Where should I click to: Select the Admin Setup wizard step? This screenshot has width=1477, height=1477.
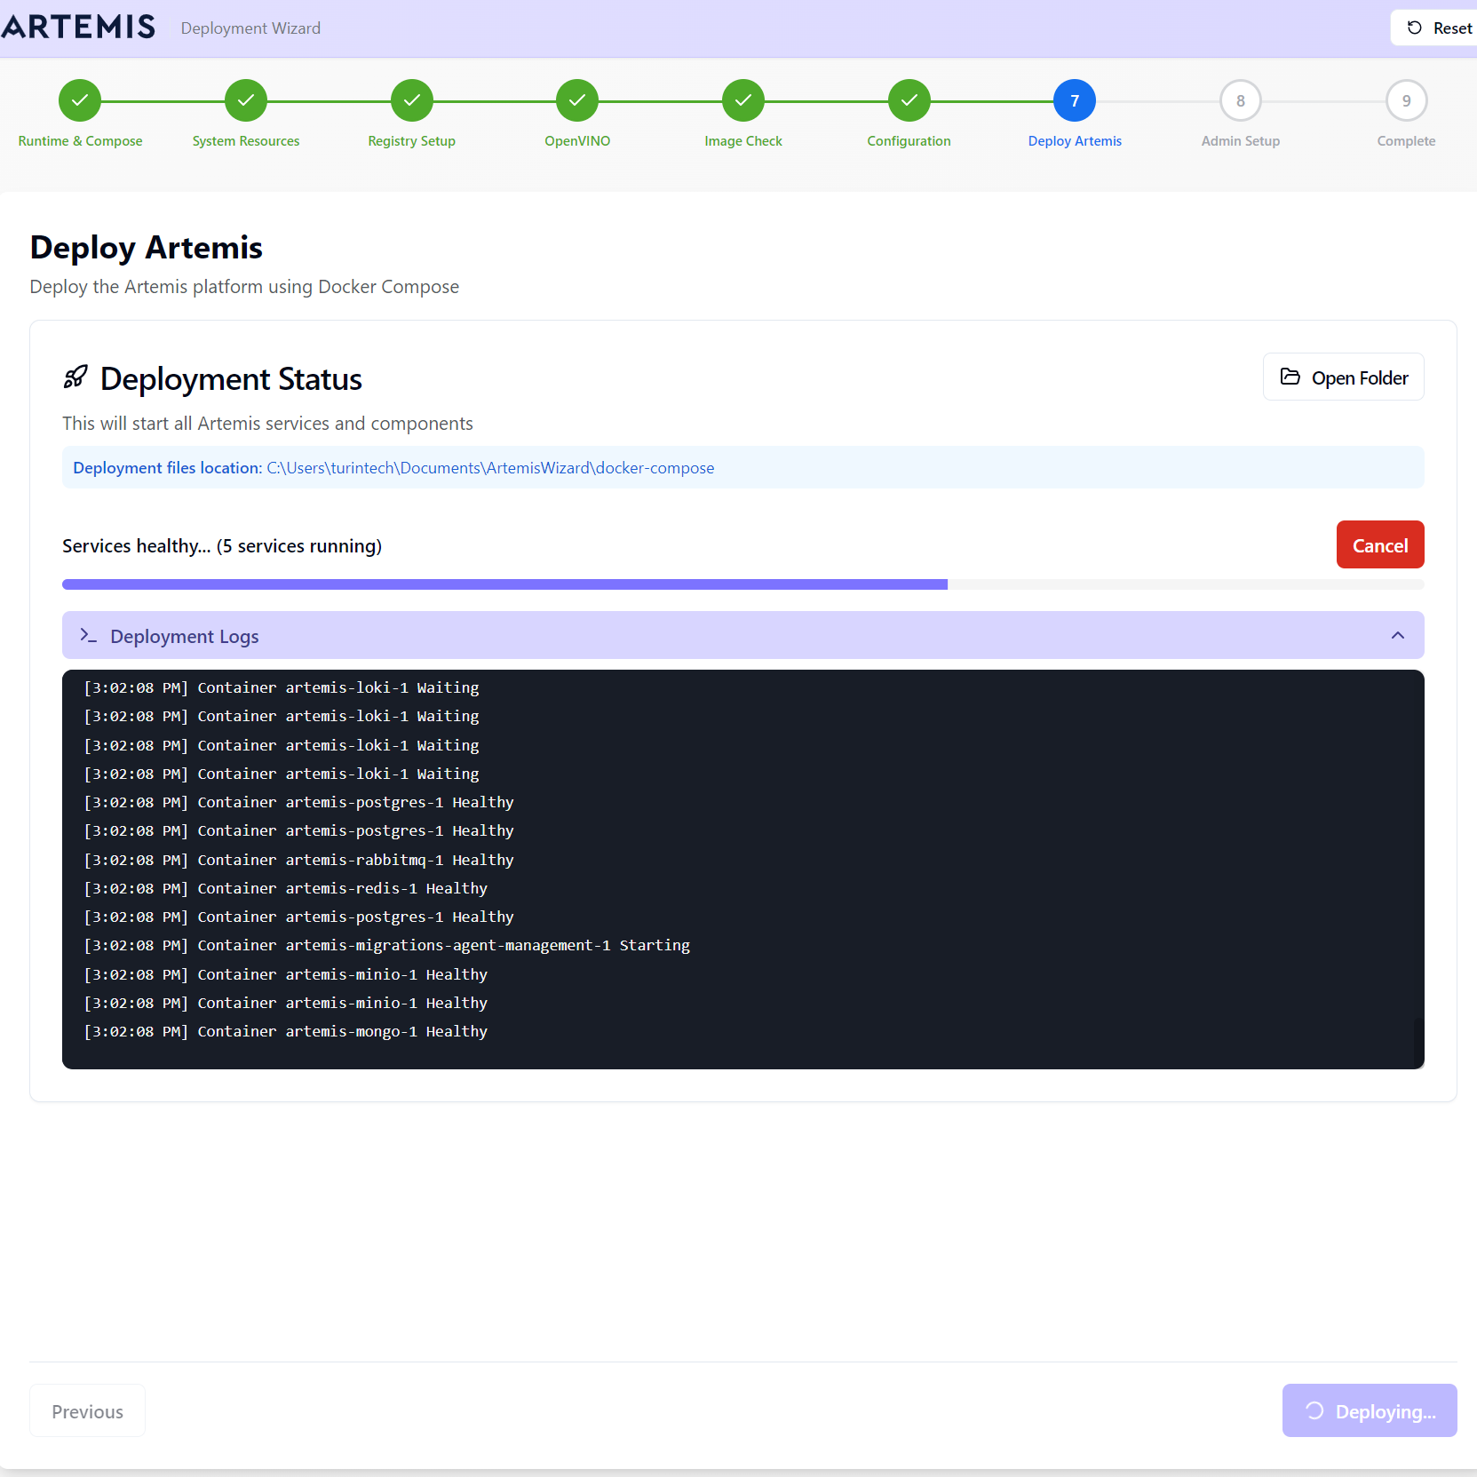pos(1240,100)
